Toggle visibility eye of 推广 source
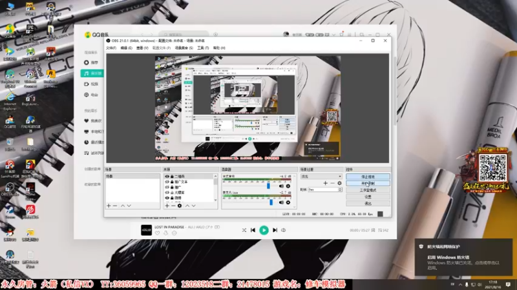The width and height of the screenshot is (517, 290). click(167, 187)
